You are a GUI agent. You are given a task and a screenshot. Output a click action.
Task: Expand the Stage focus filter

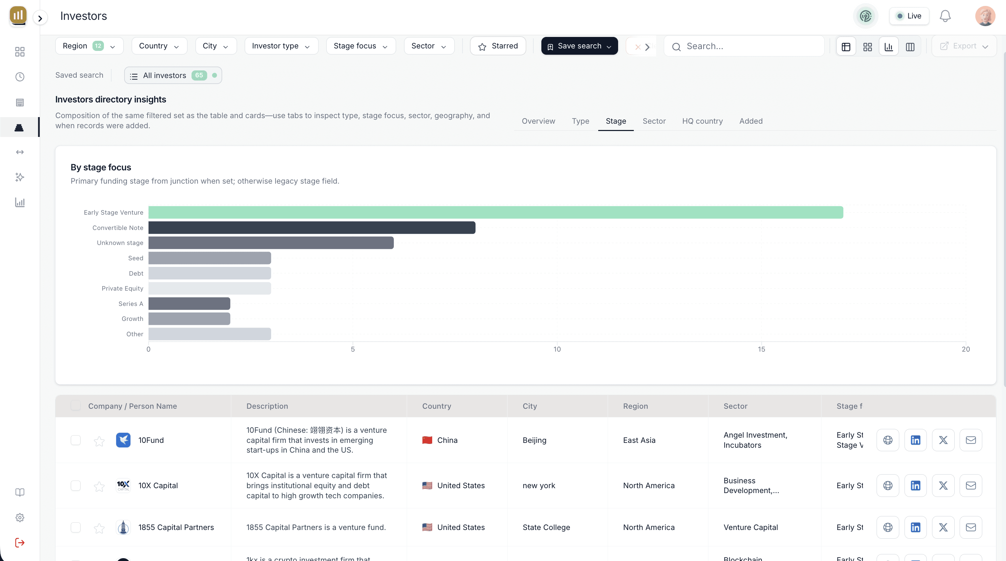(x=360, y=46)
